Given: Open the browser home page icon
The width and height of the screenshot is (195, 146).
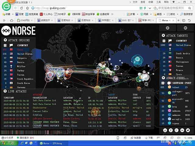Looking at the screenshot, I should (x=27, y=8).
